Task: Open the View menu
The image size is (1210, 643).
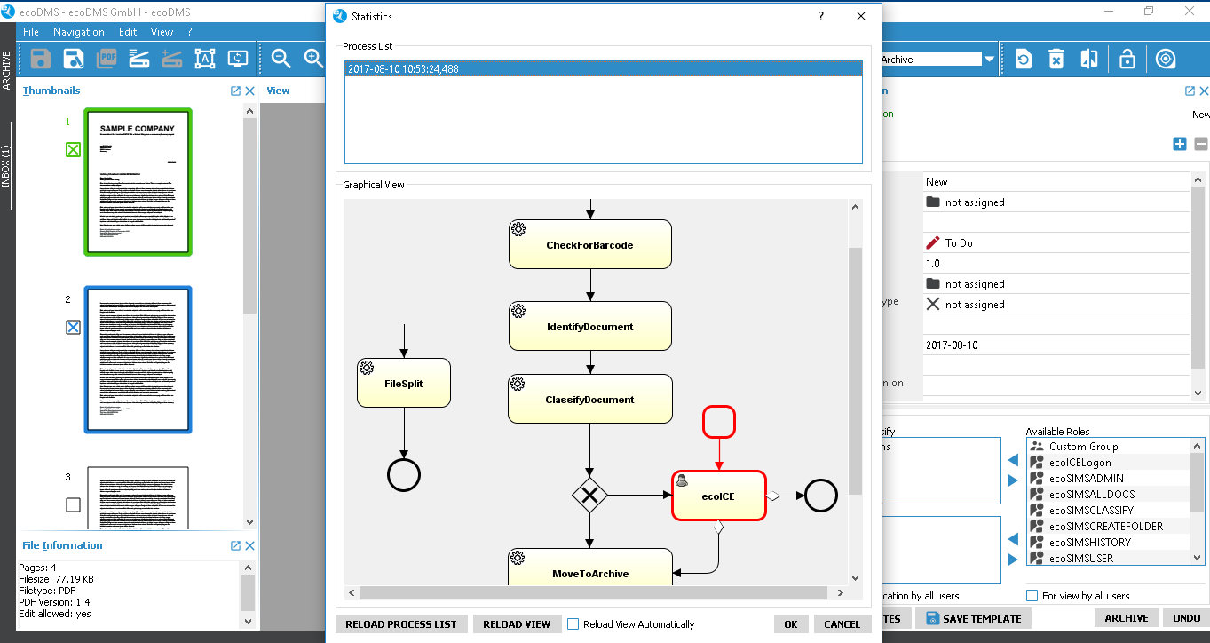Action: pos(162,32)
